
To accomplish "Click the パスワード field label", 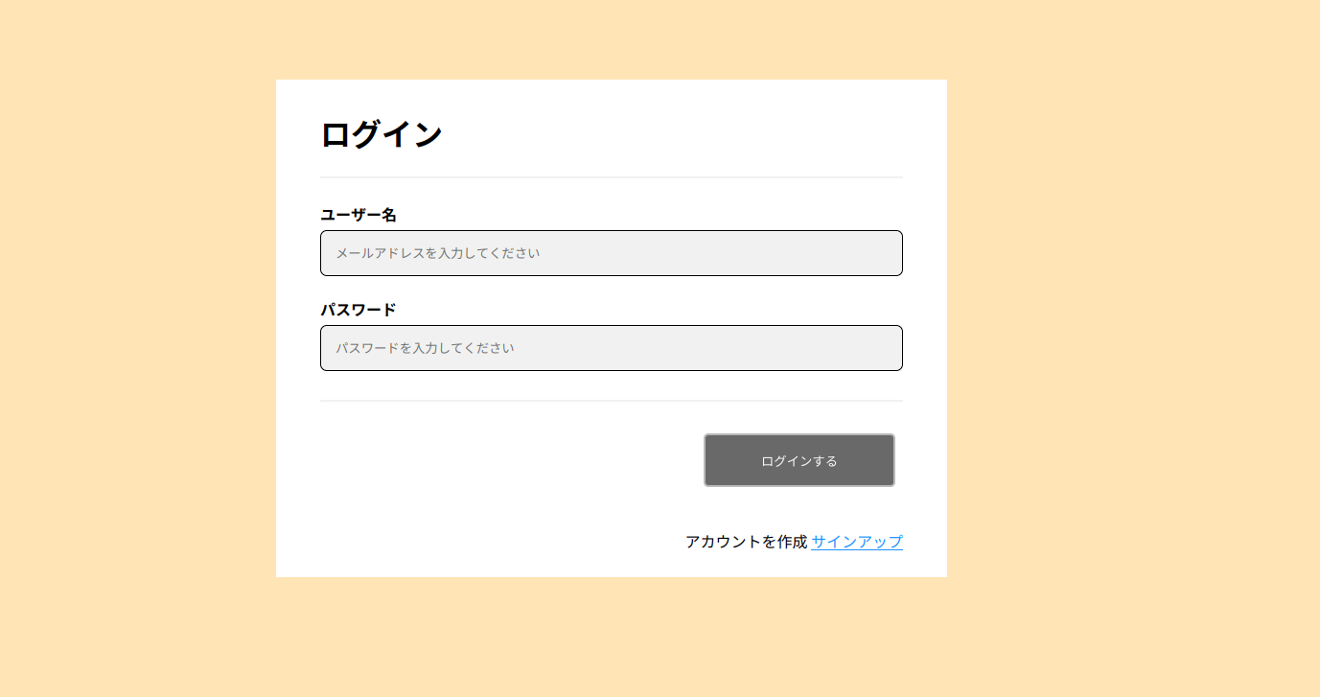I will point(359,310).
